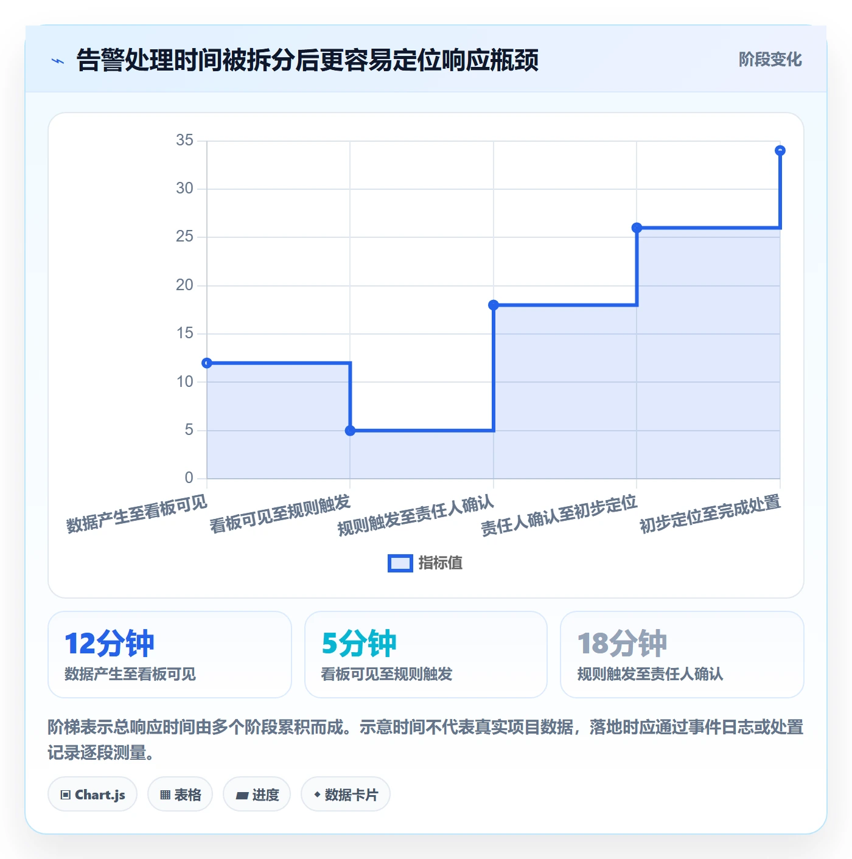Click the grid icon in 表格 chip
Image resolution: width=852 pixels, height=859 pixels.
[165, 795]
